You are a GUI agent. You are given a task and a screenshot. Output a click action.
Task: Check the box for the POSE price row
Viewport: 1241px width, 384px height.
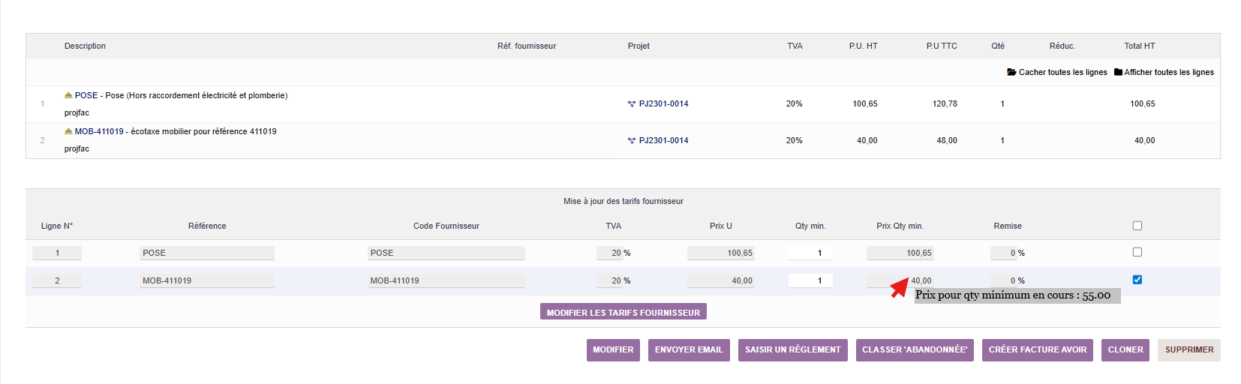pos(1137,253)
